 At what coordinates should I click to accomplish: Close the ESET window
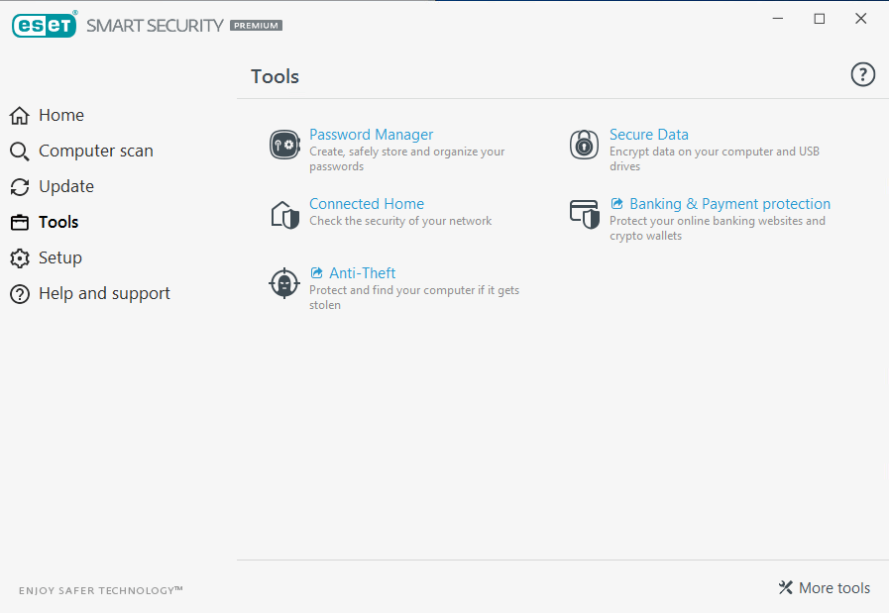(x=860, y=19)
